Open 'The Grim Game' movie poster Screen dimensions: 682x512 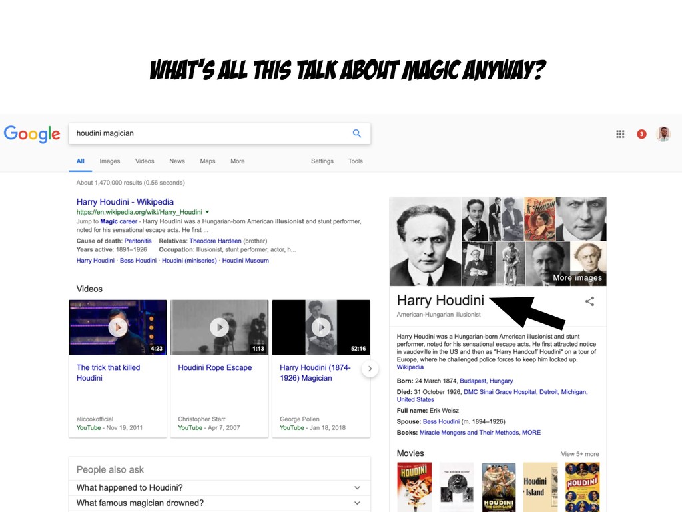pyautogui.click(x=499, y=487)
